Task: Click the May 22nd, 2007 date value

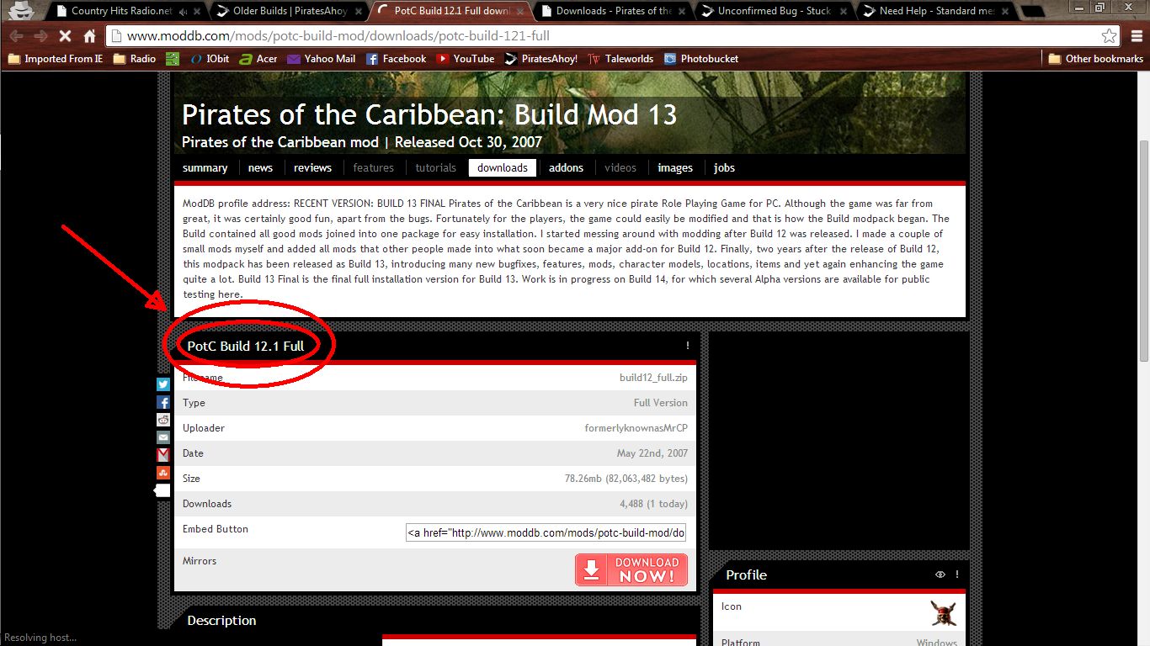Action: point(652,453)
